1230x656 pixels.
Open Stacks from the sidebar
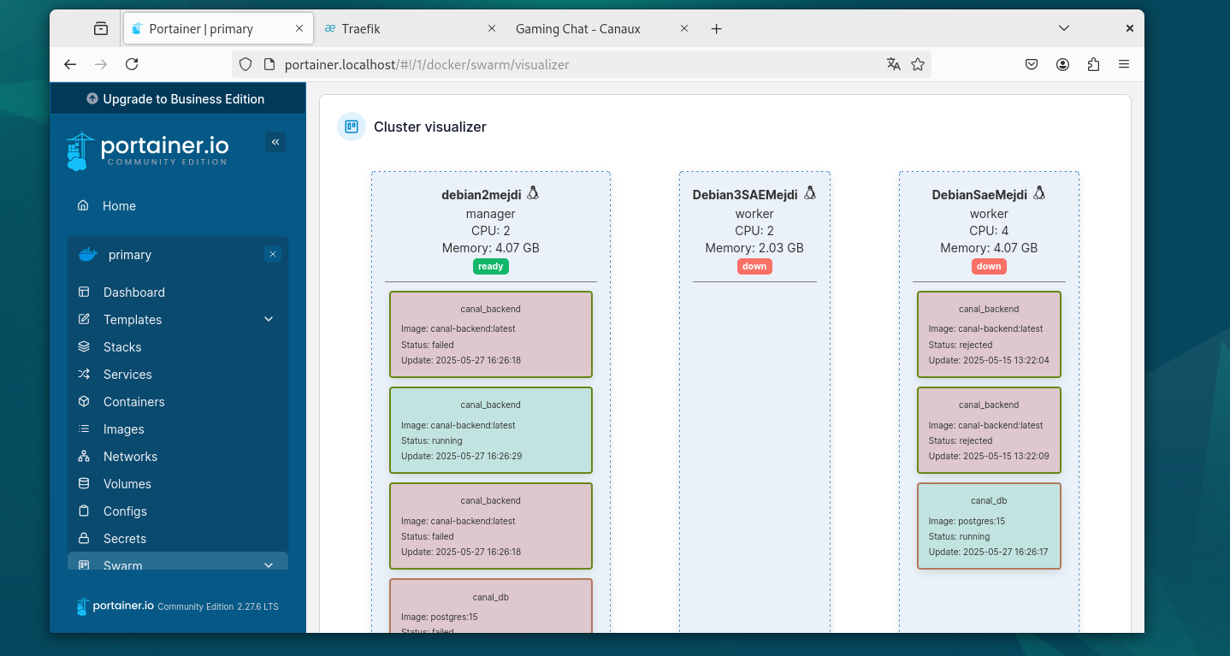[122, 347]
